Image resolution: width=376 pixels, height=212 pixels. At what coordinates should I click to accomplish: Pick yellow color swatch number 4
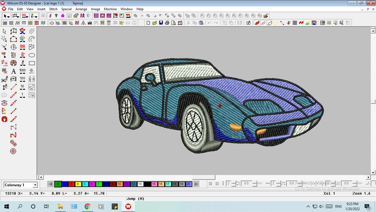pyautogui.click(x=78, y=184)
